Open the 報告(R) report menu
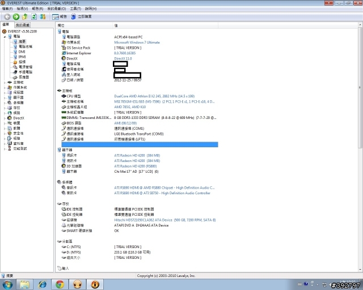Viewport: 363px width, 290px height. point(37,8)
